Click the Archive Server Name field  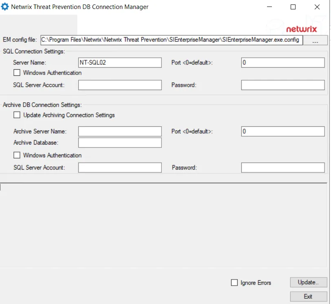click(120, 132)
